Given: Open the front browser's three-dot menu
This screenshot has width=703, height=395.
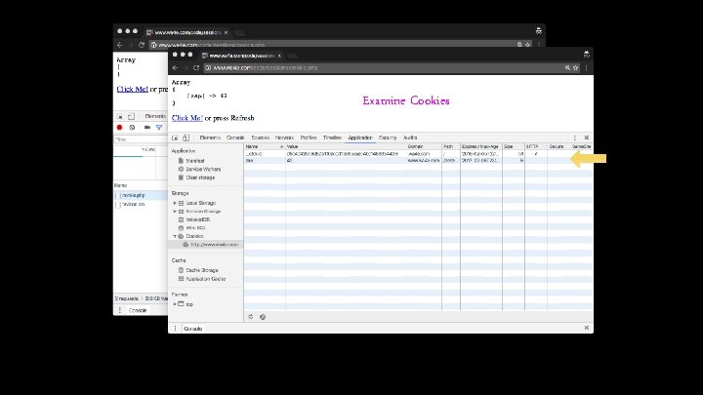Looking at the screenshot, I should [587, 67].
